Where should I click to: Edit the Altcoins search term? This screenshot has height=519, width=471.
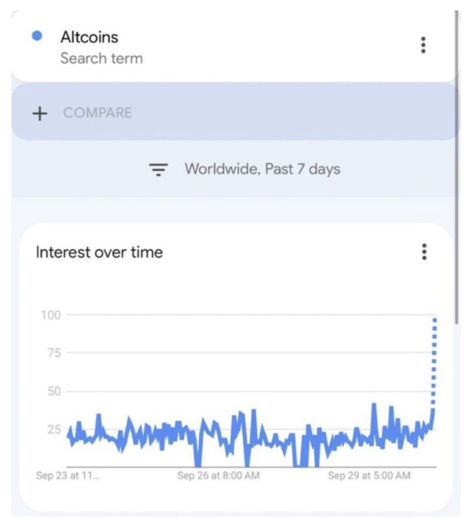tap(89, 37)
